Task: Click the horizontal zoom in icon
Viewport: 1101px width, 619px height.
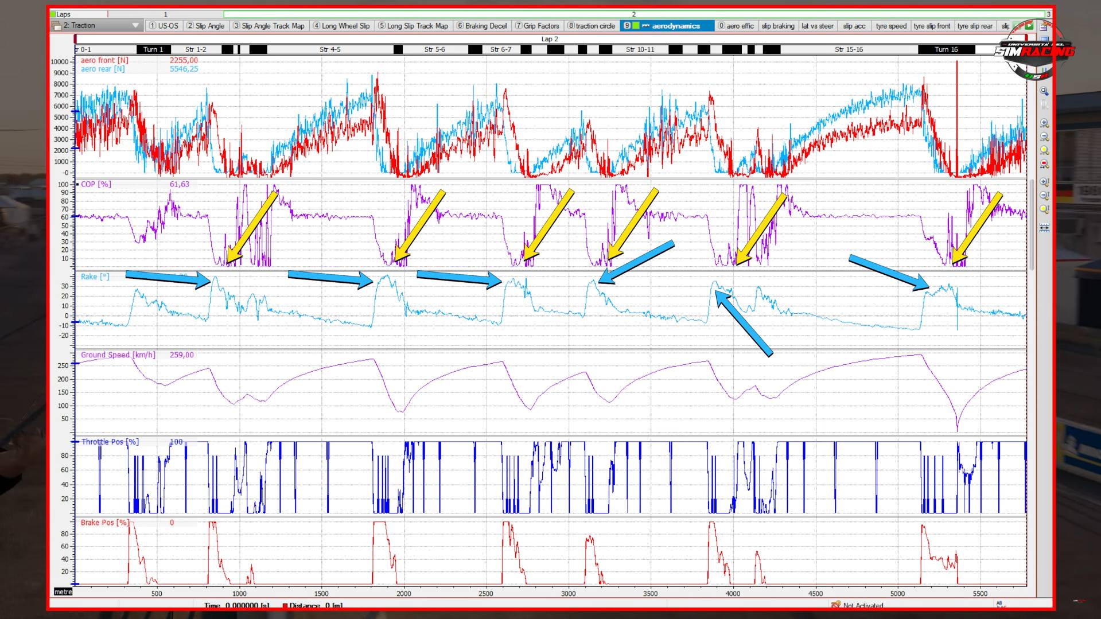Action: pos(1044,123)
